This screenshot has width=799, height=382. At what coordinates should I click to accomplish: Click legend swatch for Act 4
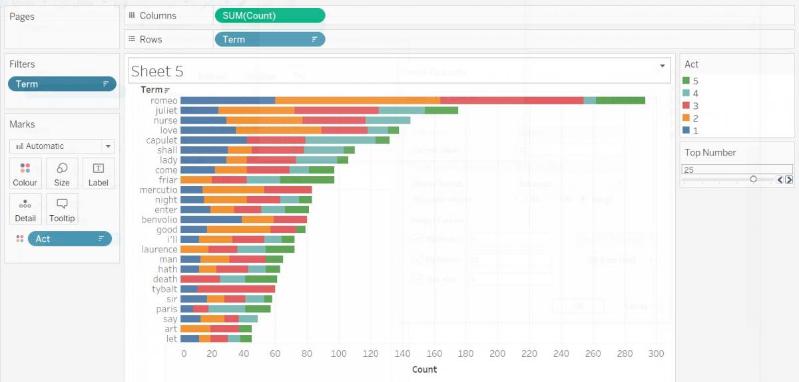click(x=686, y=93)
